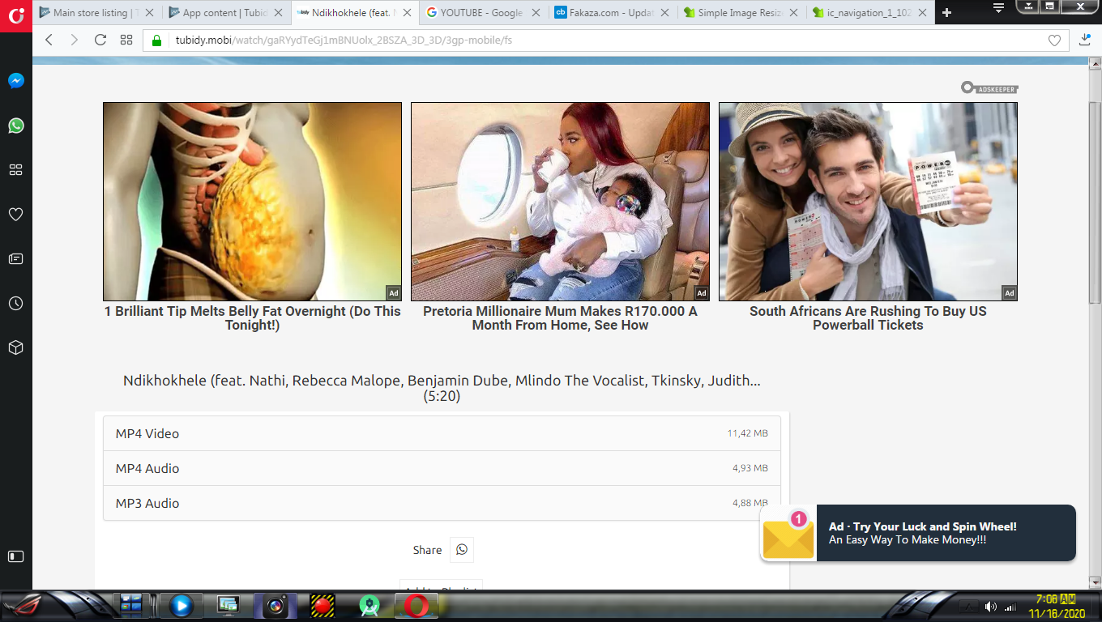Click 'South Africans Are Rushing' headline link
Viewport: 1102px width, 622px height.
[x=868, y=318]
